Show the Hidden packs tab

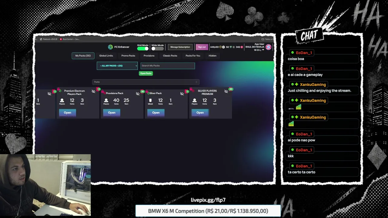pyautogui.click(x=212, y=56)
